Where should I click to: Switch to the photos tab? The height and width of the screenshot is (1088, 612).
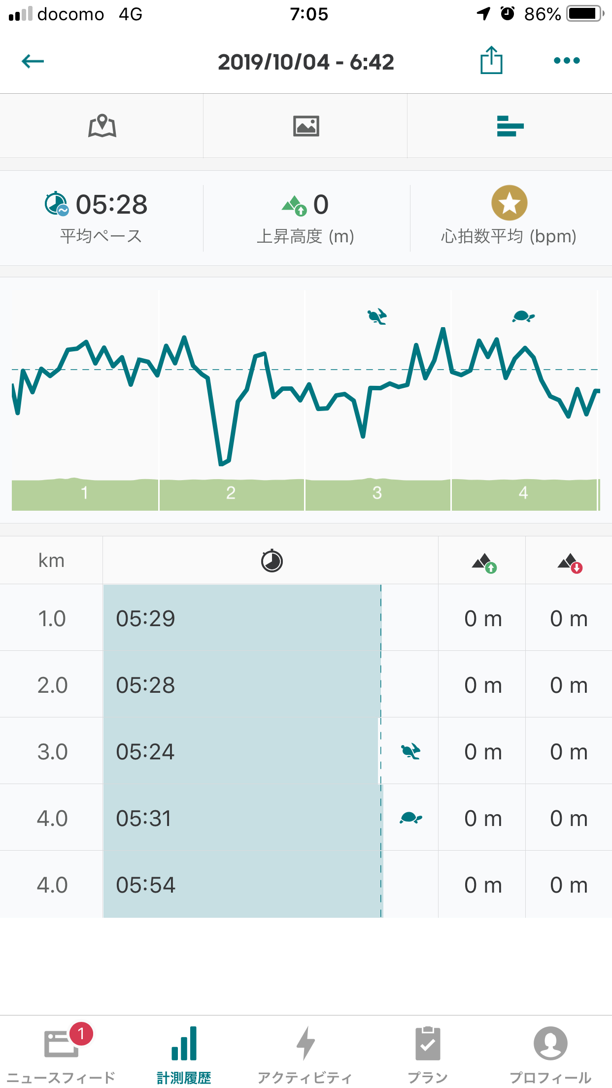click(306, 126)
